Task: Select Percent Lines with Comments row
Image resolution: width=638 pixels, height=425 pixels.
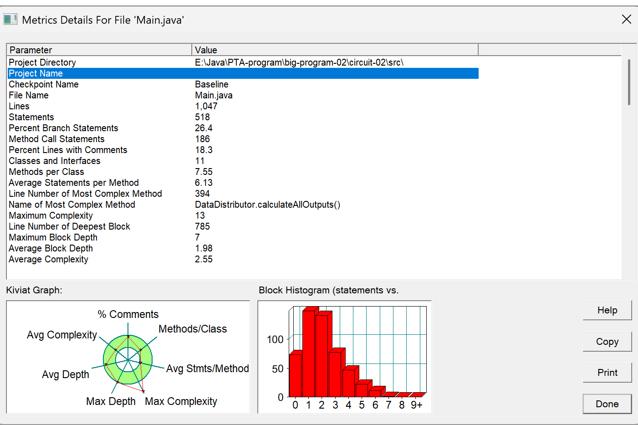Action: (243, 150)
